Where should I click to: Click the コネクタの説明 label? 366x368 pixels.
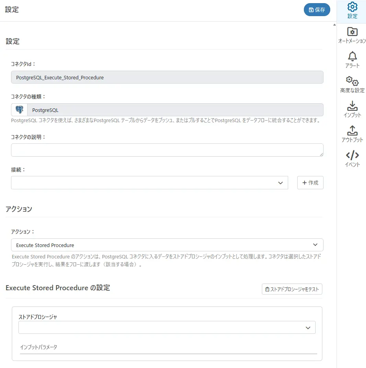pyautogui.click(x=28, y=137)
